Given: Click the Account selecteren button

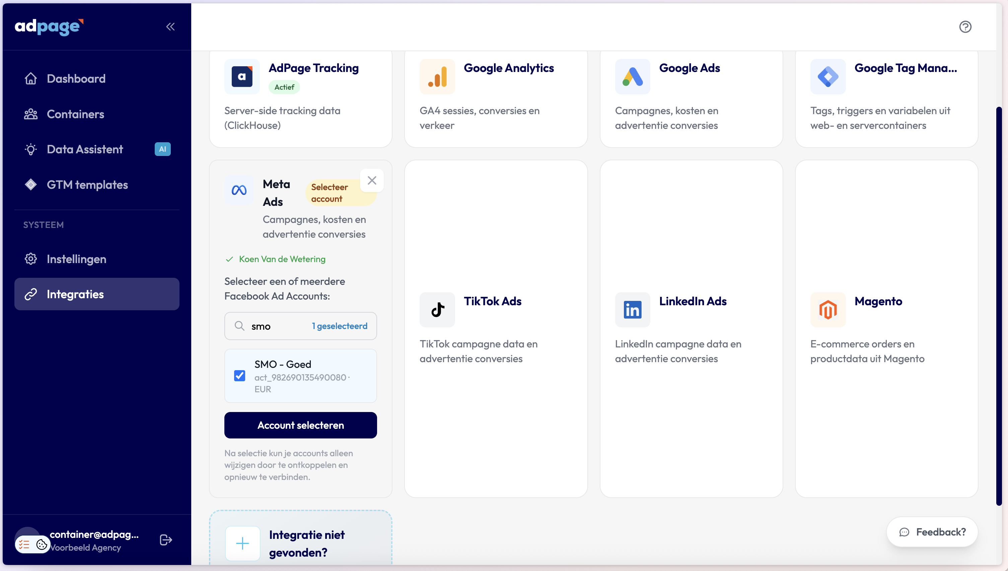Looking at the screenshot, I should click(x=300, y=425).
